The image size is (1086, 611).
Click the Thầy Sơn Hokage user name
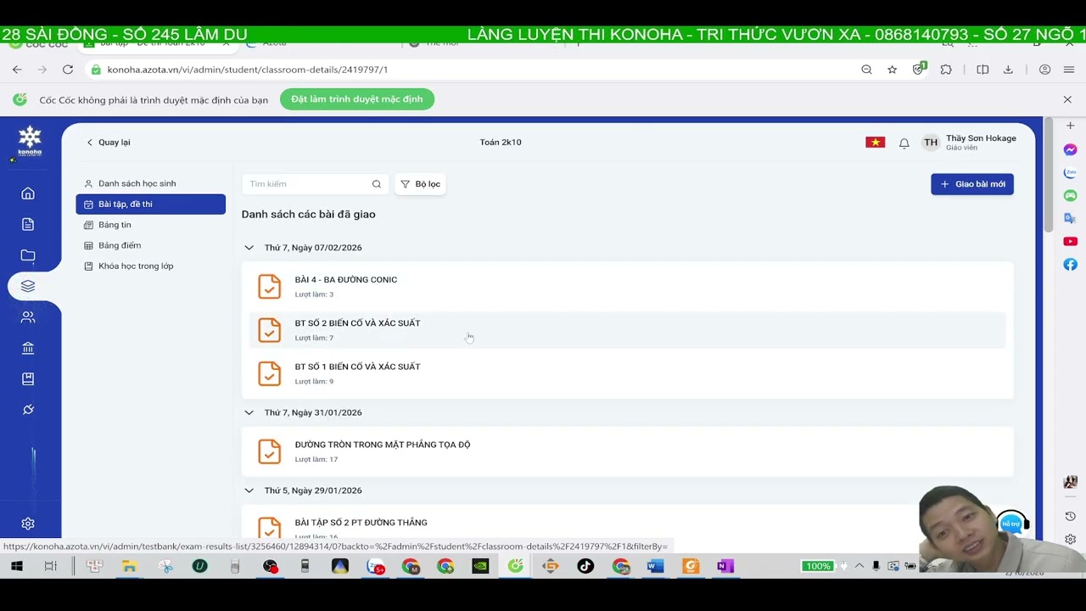tap(981, 138)
